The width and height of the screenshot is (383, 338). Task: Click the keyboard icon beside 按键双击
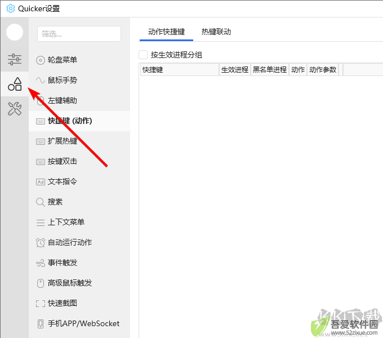41,162
